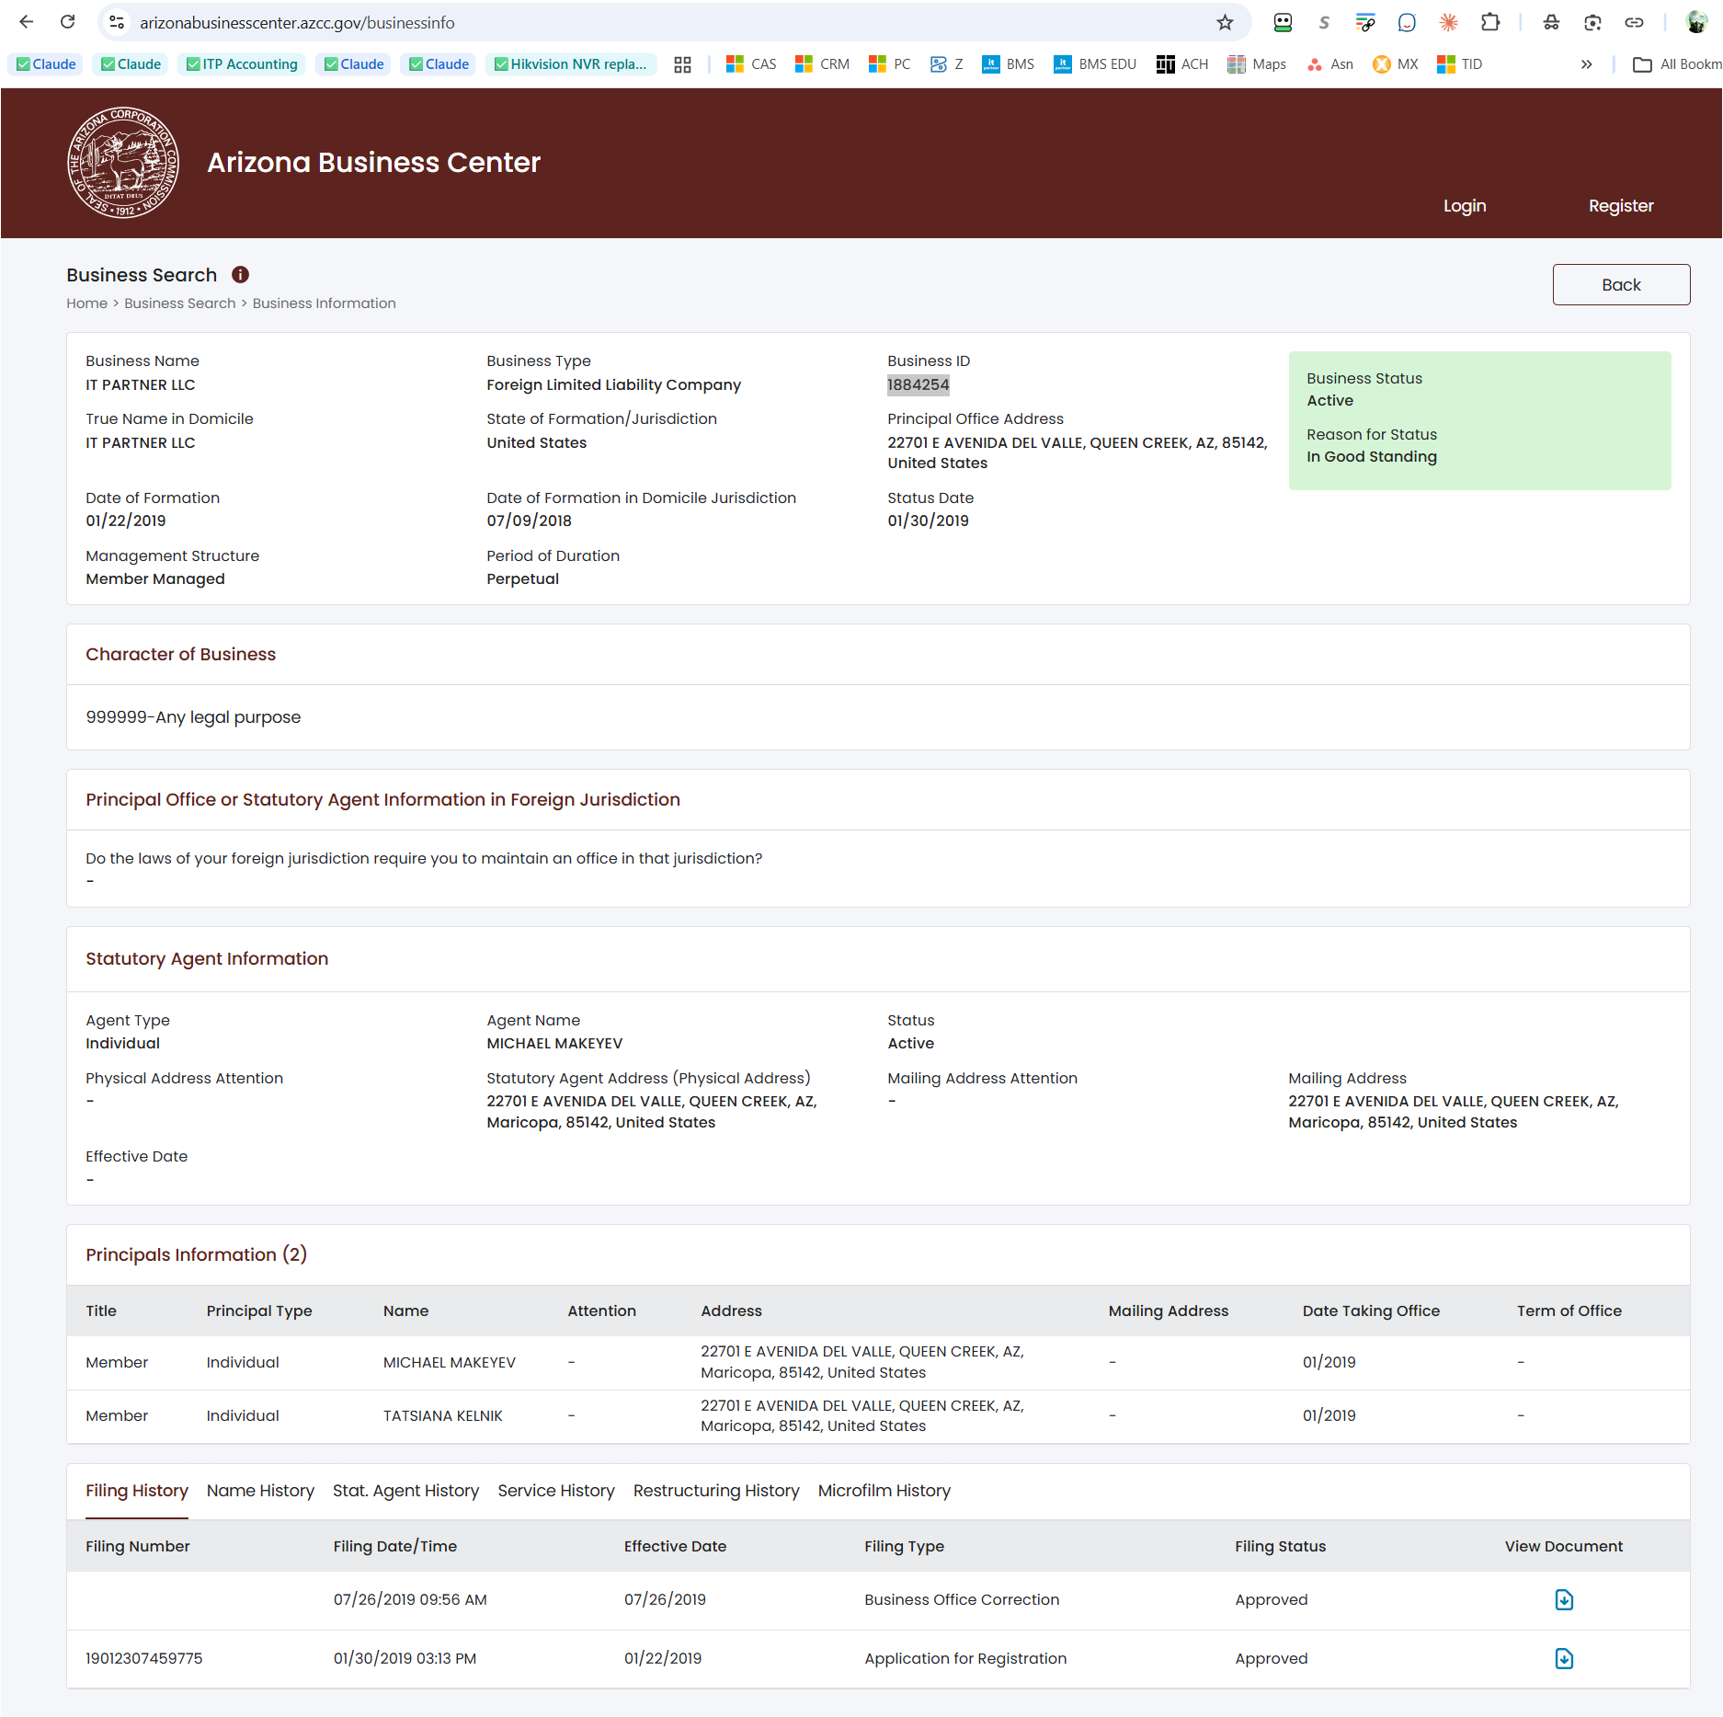Open the bookmark apps grid icon
The width and height of the screenshot is (1723, 1717).
[x=682, y=64]
